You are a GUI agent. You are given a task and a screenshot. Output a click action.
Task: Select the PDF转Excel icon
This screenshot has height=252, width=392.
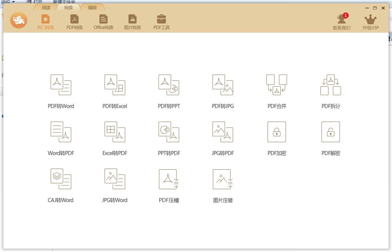[x=115, y=85]
